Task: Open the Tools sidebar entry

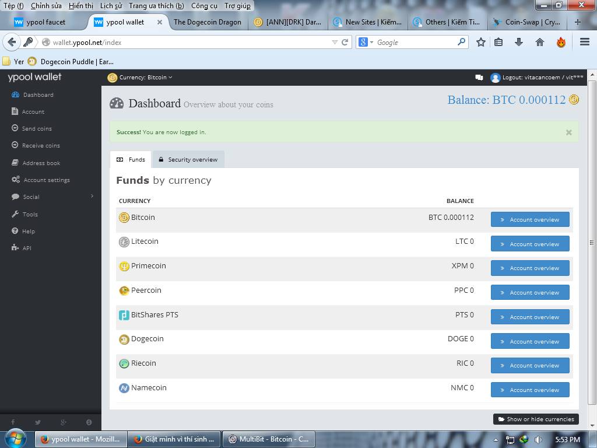Action: pos(24,214)
